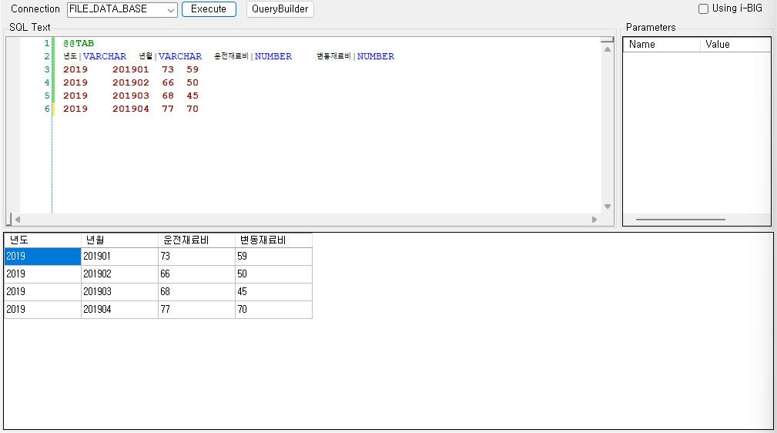Select result cell with value 77
The height and width of the screenshot is (433, 777).
(196, 310)
